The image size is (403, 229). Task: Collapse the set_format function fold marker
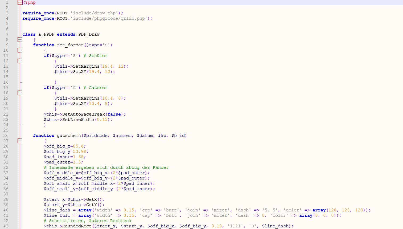pos(20,50)
